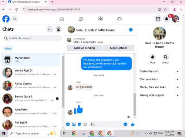The image size is (185, 137).
Task: Open the $860 – 2 beds 2 baths House listing
Action: click(x=88, y=42)
